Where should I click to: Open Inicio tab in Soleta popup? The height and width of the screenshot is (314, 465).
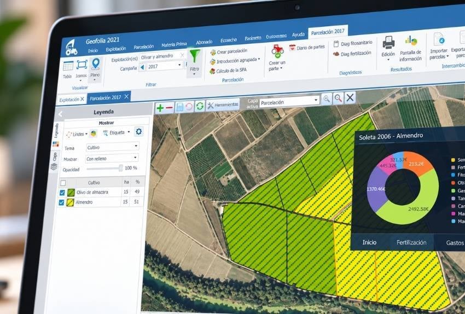[x=369, y=242]
